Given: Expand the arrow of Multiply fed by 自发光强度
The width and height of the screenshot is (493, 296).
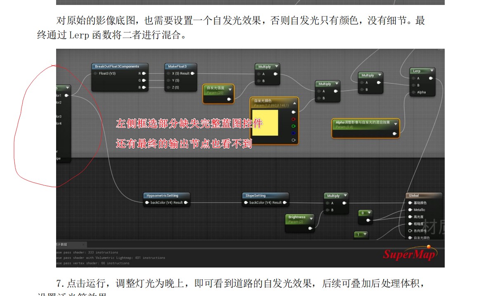Looking at the screenshot, I should pyautogui.click(x=276, y=66).
